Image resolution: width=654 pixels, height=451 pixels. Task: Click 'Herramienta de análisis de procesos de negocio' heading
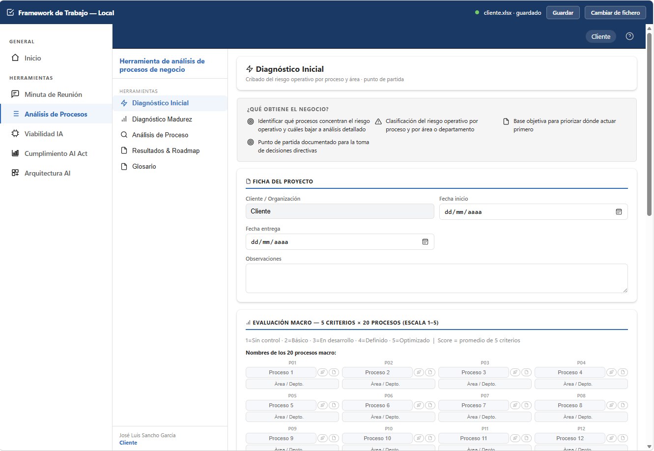point(162,65)
